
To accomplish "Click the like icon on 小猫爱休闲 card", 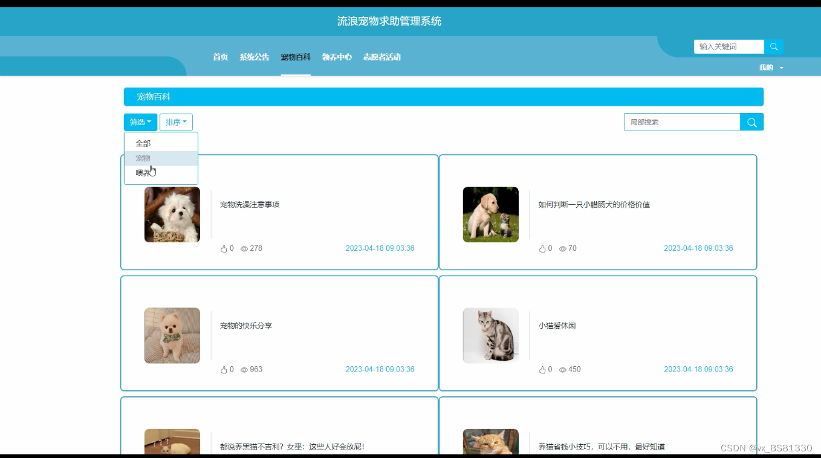I will [x=542, y=369].
